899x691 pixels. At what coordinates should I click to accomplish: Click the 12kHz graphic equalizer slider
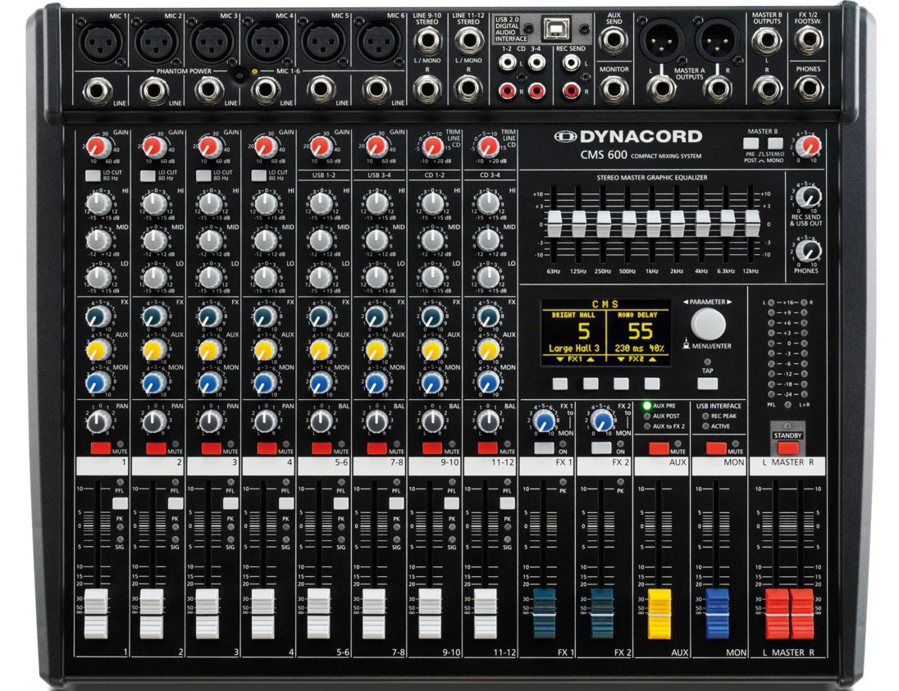(751, 224)
